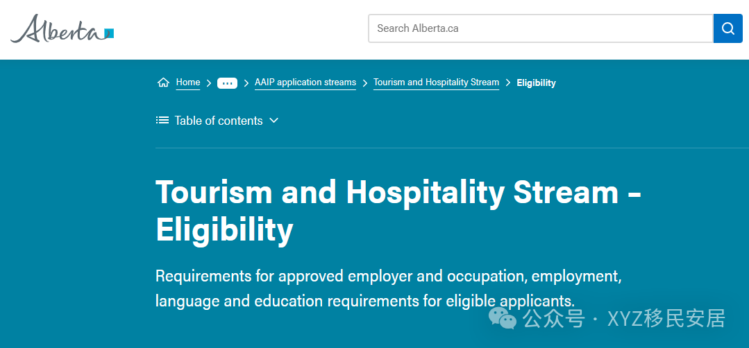749x348 pixels.
Task: Click the Alberta logo
Action: point(62,29)
